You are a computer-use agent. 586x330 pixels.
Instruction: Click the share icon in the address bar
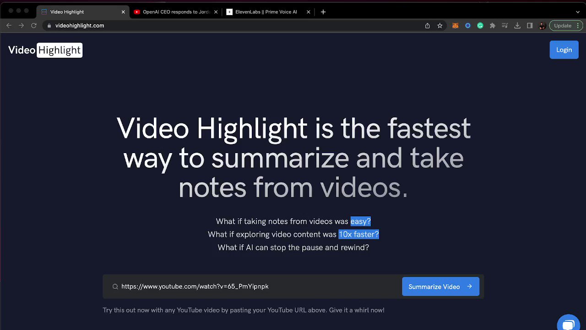coord(427,26)
